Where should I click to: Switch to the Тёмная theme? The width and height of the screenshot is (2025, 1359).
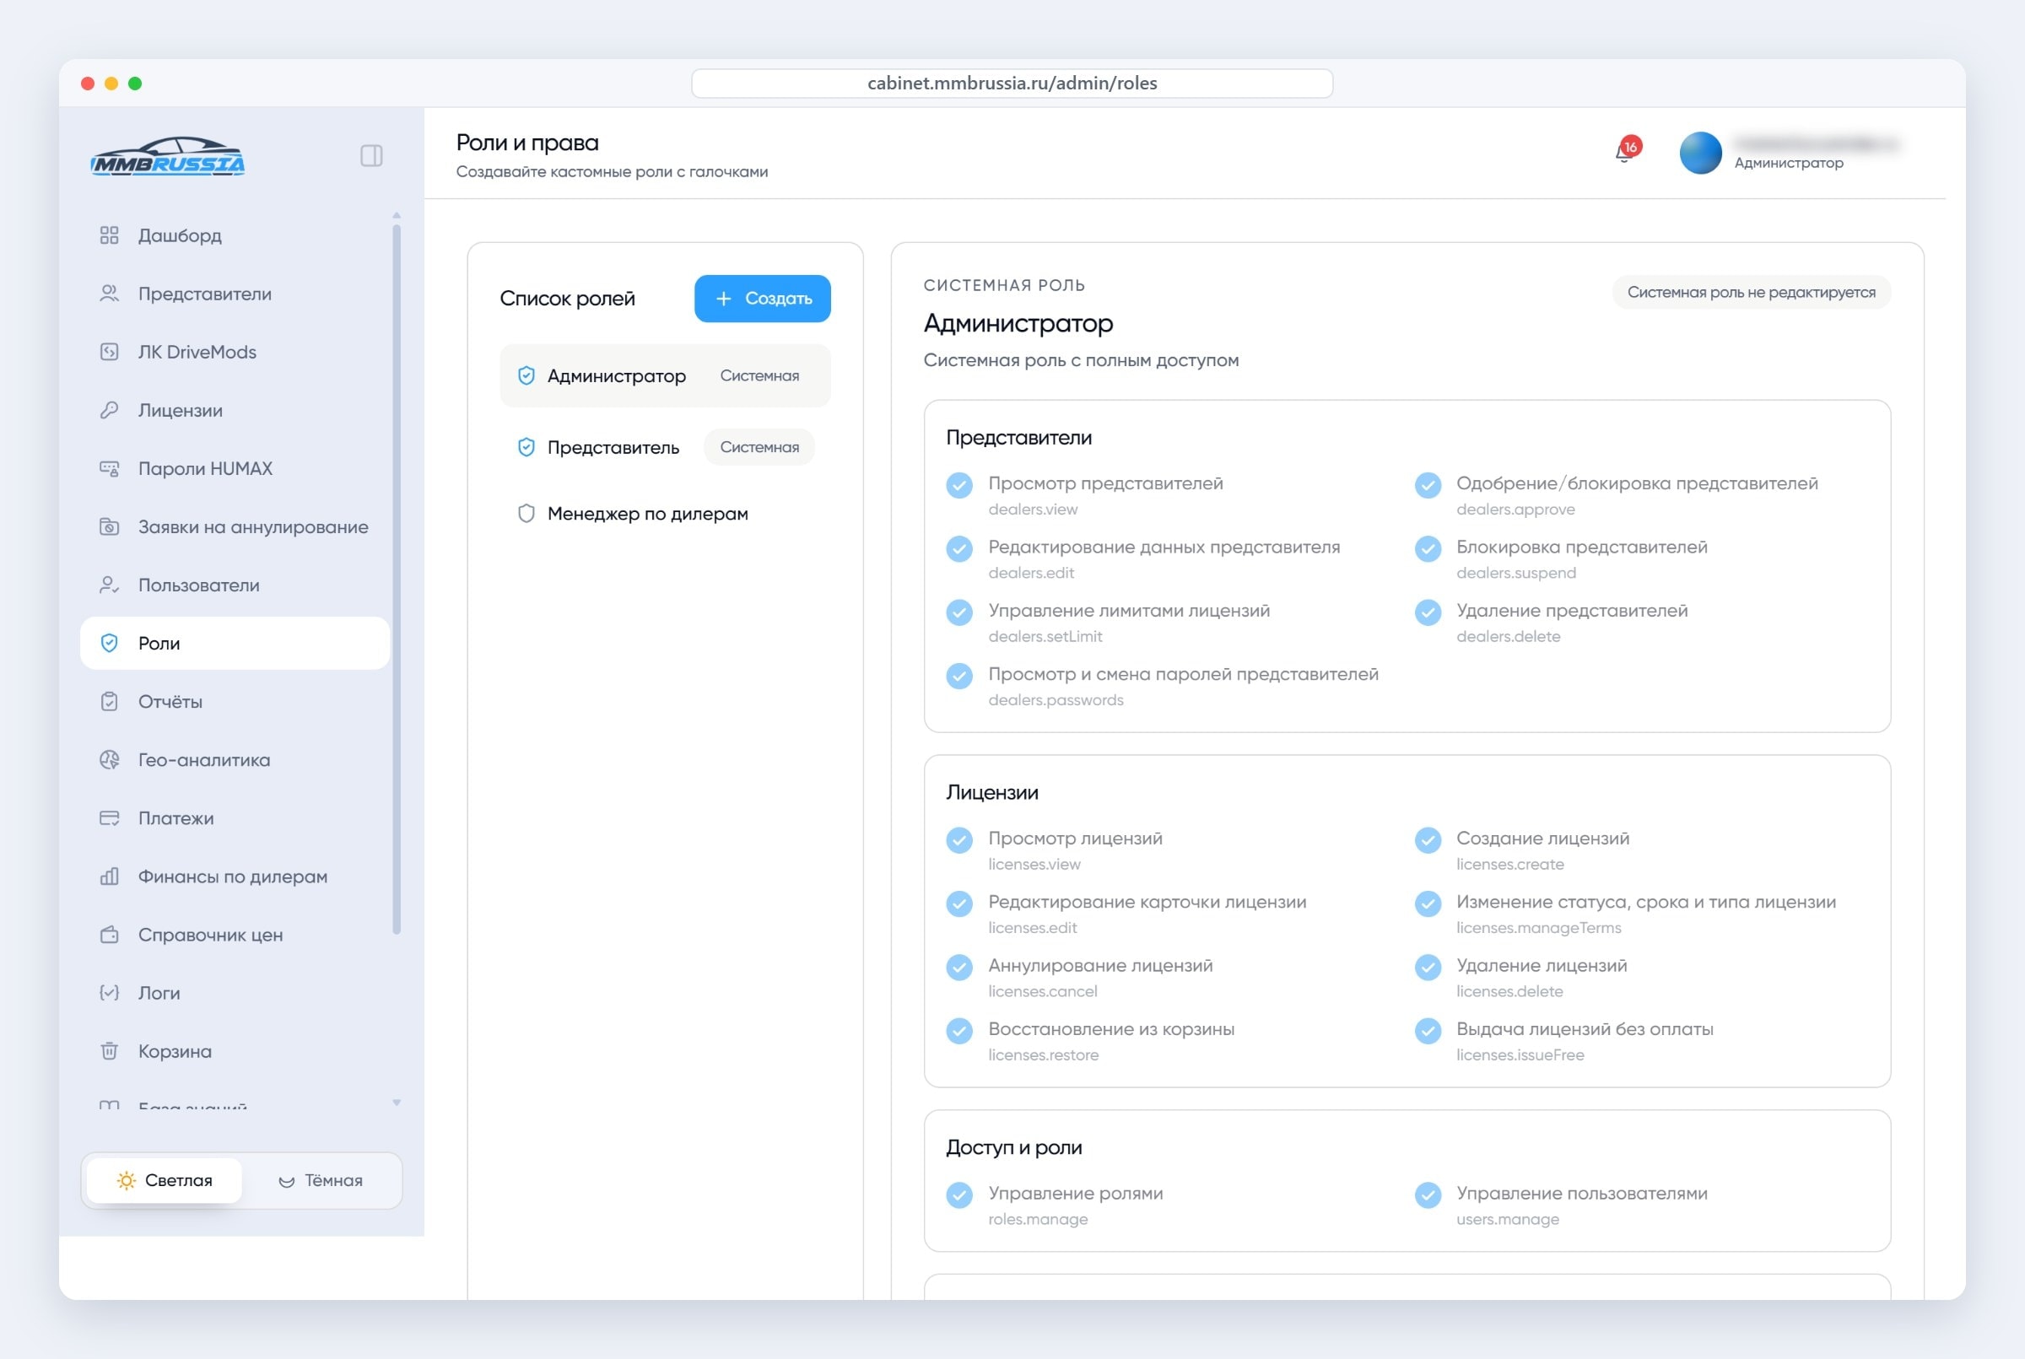tap(321, 1180)
